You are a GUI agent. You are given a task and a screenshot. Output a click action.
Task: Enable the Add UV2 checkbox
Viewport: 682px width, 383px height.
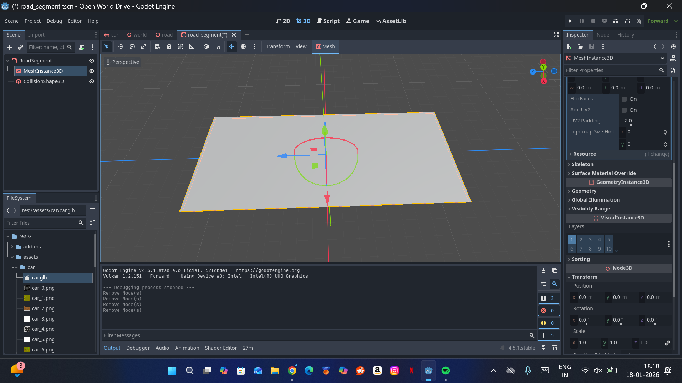624,110
